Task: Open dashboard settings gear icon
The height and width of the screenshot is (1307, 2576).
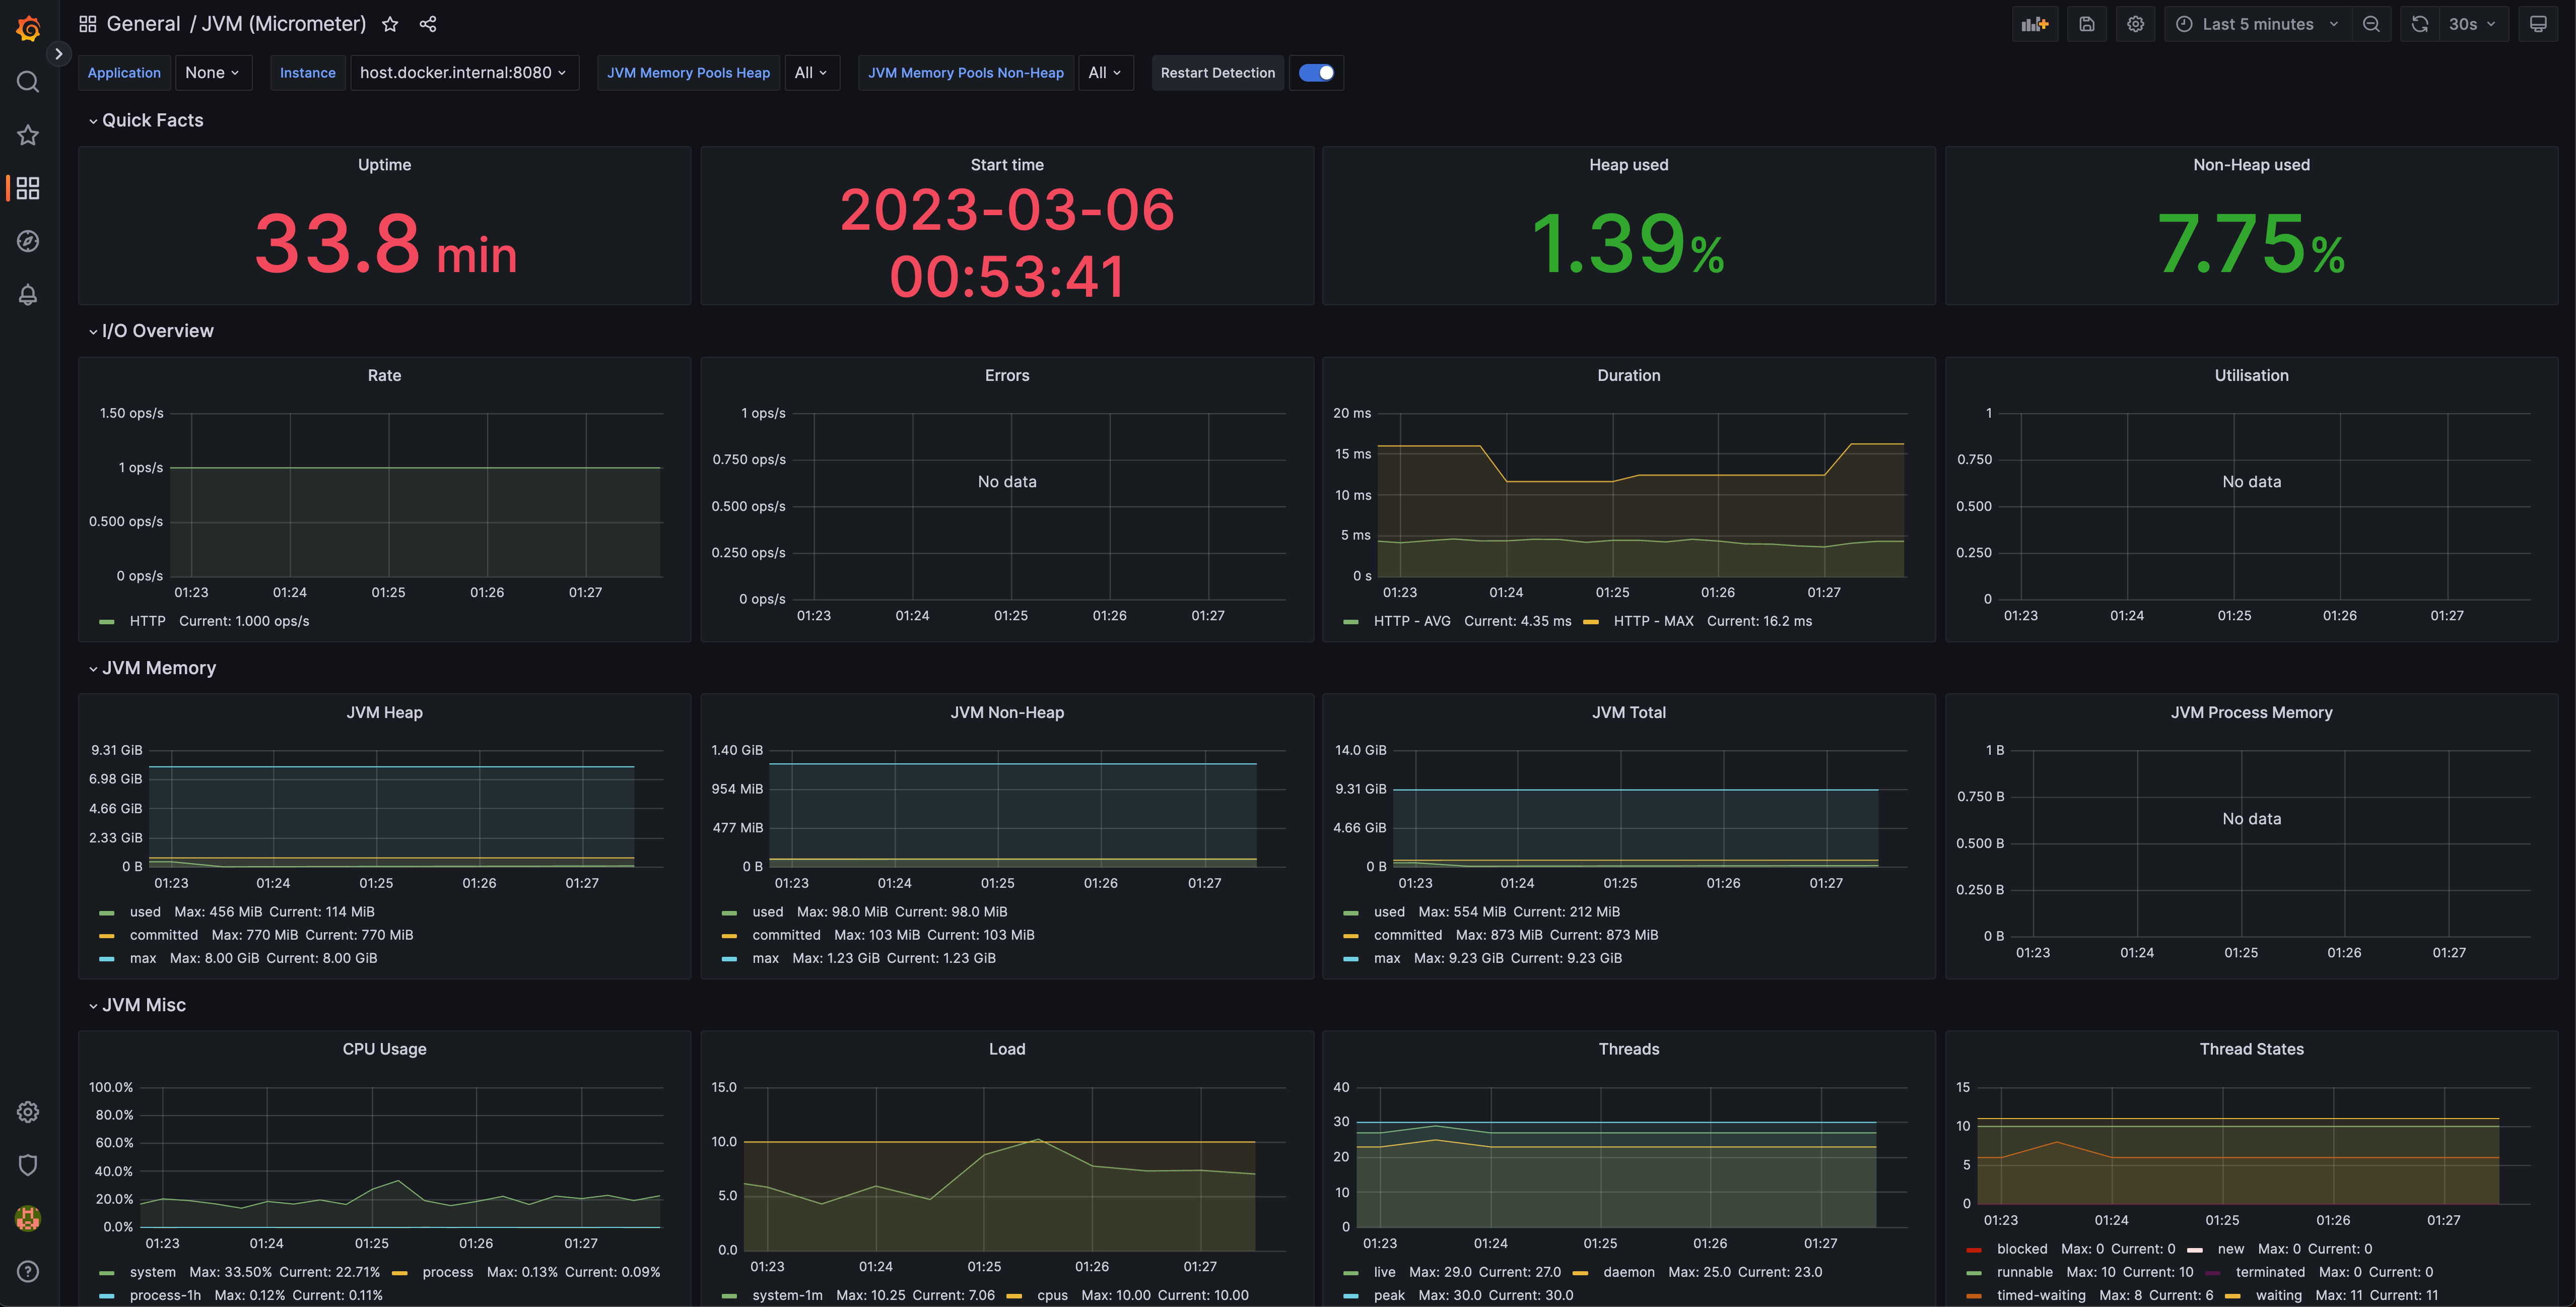Action: point(2135,24)
